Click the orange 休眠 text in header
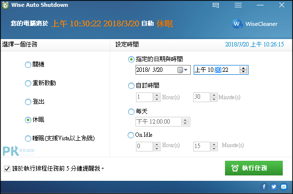The image size is (293, 194). (165, 24)
